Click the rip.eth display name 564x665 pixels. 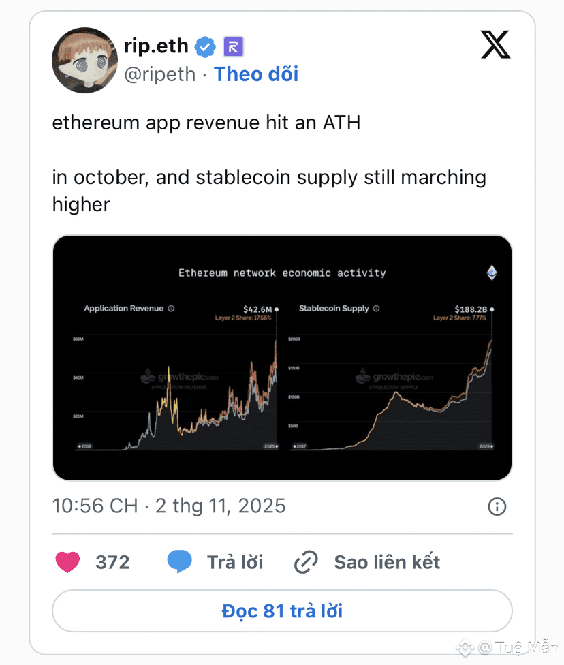[x=157, y=46]
